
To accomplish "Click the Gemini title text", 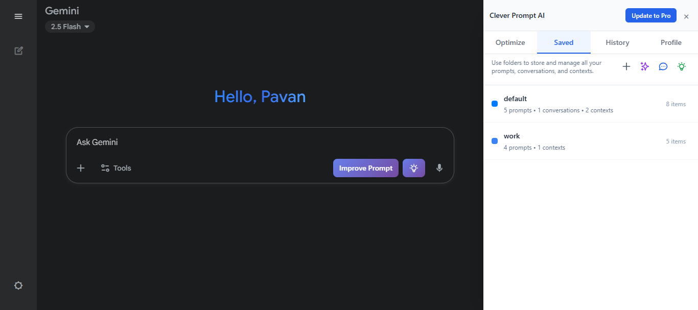I will pyautogui.click(x=62, y=11).
